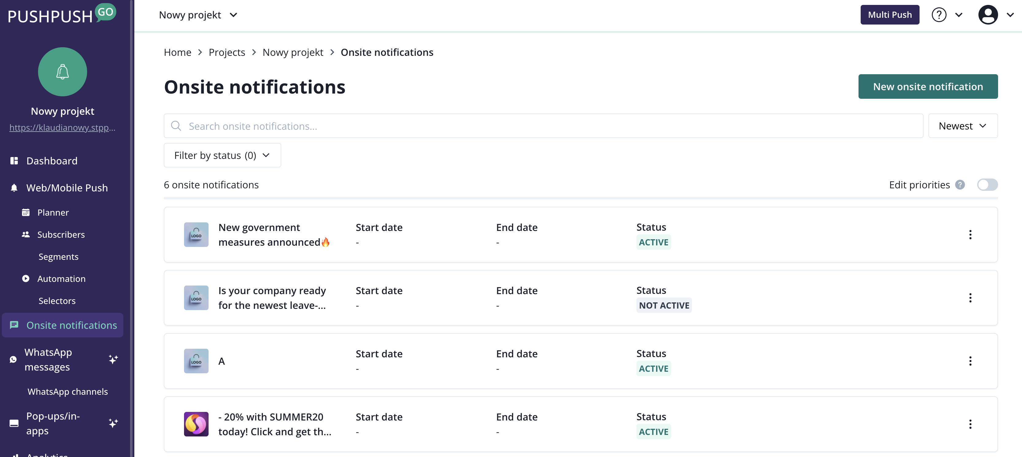1022x457 pixels.
Task: Select Automation from the sidebar
Action: point(61,279)
